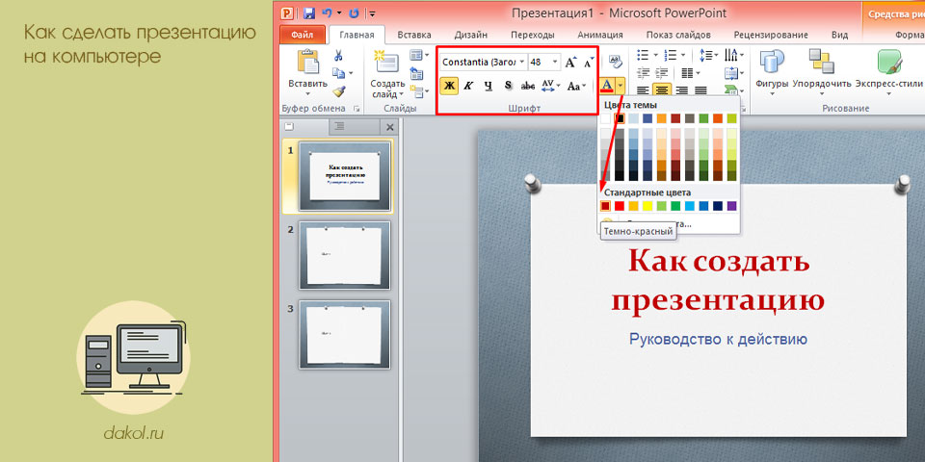Switch to the Рецензирование ribbon tab
925x462 pixels.
click(771, 35)
